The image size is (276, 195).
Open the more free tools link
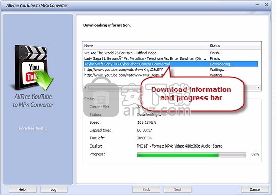click(33, 128)
